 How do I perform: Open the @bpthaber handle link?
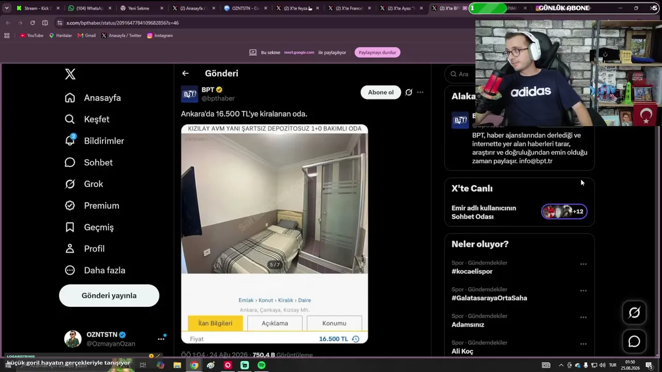218,98
